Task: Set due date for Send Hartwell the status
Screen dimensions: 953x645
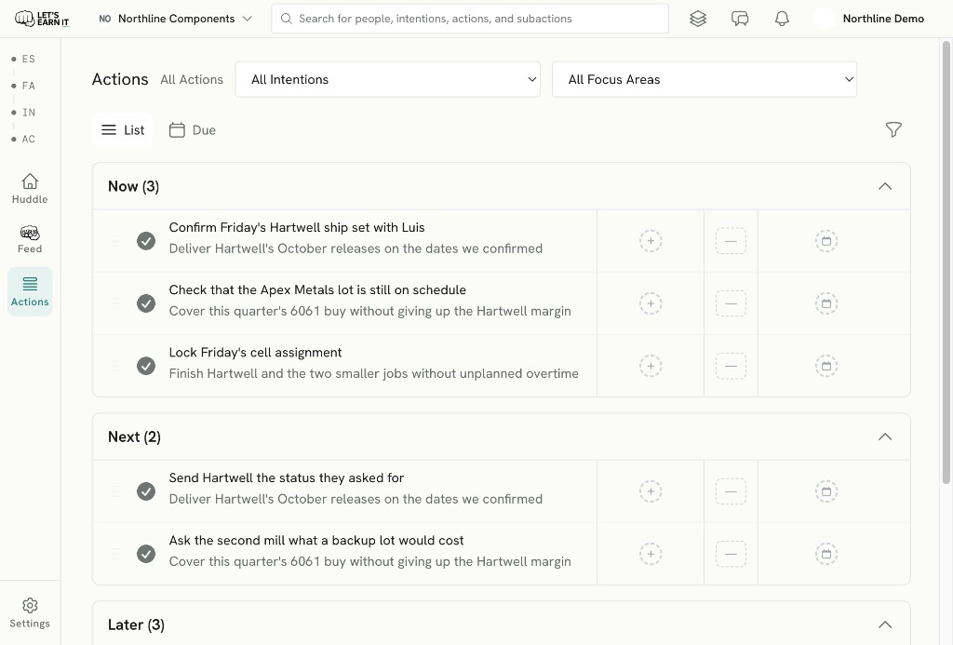Action: pyautogui.click(x=826, y=491)
